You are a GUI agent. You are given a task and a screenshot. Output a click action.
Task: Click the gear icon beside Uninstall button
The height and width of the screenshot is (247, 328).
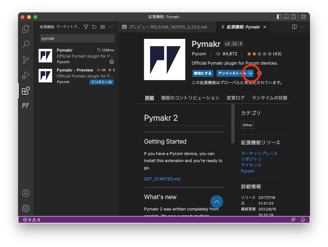(x=259, y=73)
